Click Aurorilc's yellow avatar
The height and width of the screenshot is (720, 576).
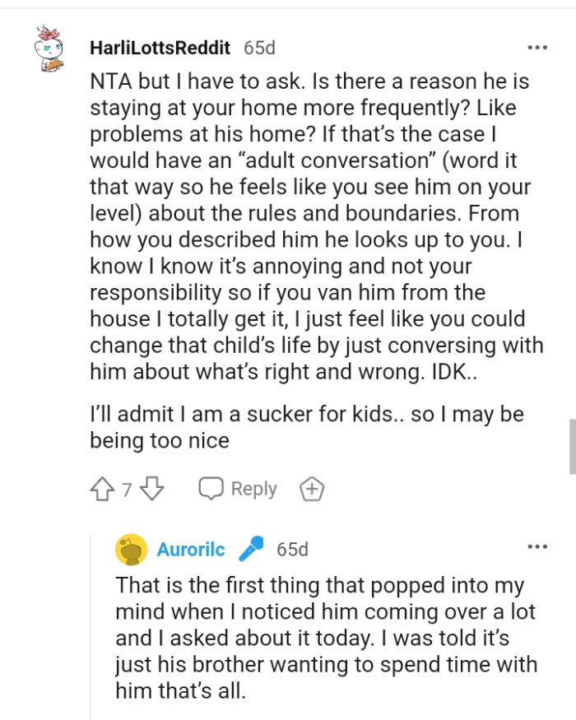pyautogui.click(x=132, y=549)
